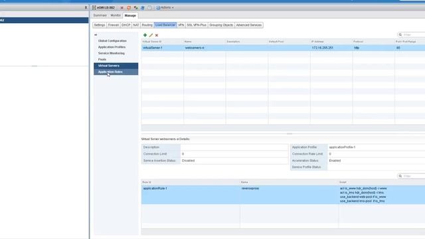Open the Firewall sub-tab

[114, 25]
